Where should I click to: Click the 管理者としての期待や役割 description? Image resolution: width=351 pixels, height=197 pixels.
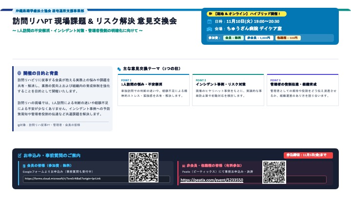303,93
